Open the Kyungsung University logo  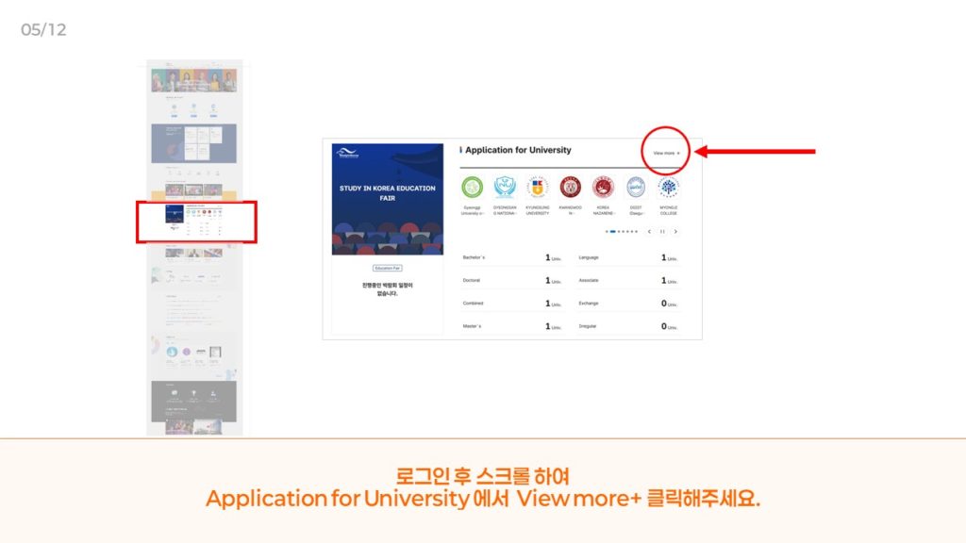537,187
